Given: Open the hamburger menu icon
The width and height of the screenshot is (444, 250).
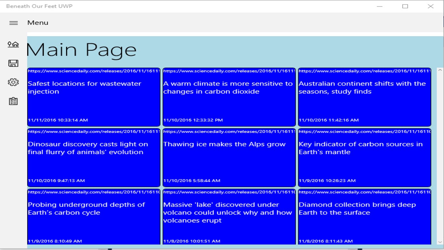Looking at the screenshot, I should coord(13,23).
